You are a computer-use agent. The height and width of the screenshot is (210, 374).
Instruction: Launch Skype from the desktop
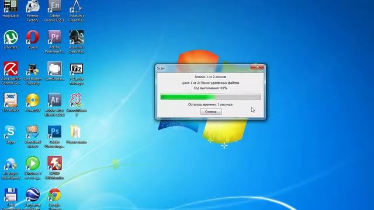coord(11,134)
